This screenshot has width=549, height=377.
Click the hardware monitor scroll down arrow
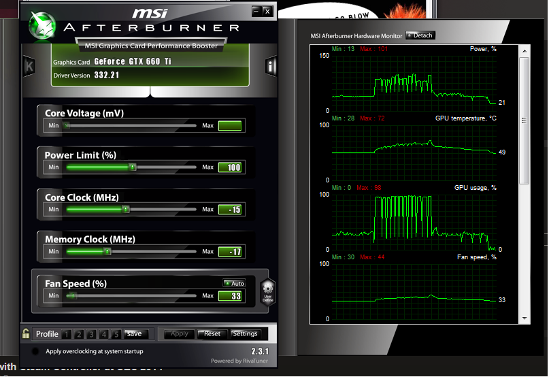point(524,318)
